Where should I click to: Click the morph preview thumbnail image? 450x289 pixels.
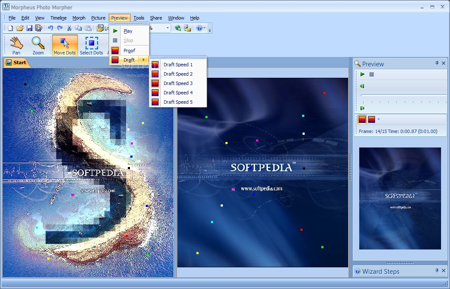400,198
